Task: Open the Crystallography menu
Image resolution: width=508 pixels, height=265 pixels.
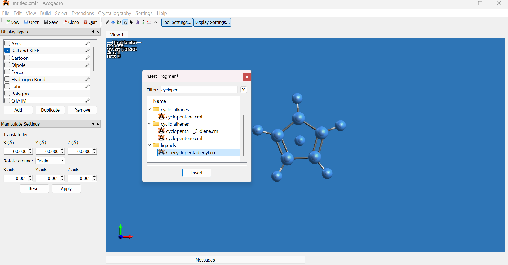Action: [115, 13]
